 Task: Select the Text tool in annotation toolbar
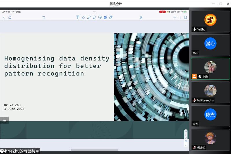[78, 17]
